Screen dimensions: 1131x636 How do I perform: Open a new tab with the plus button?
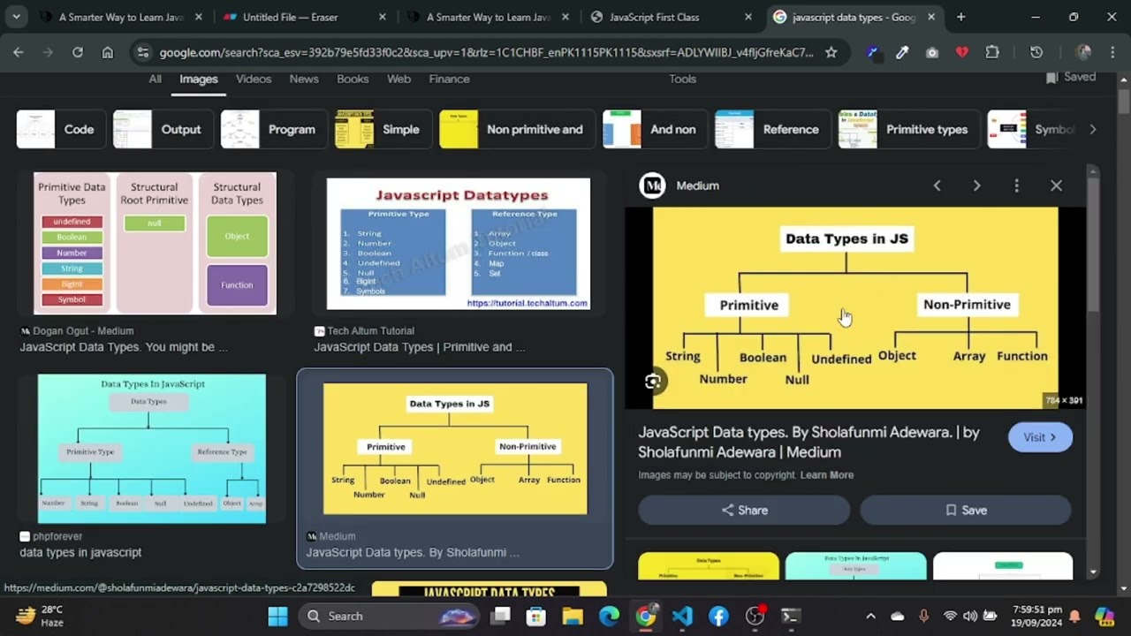pos(960,17)
